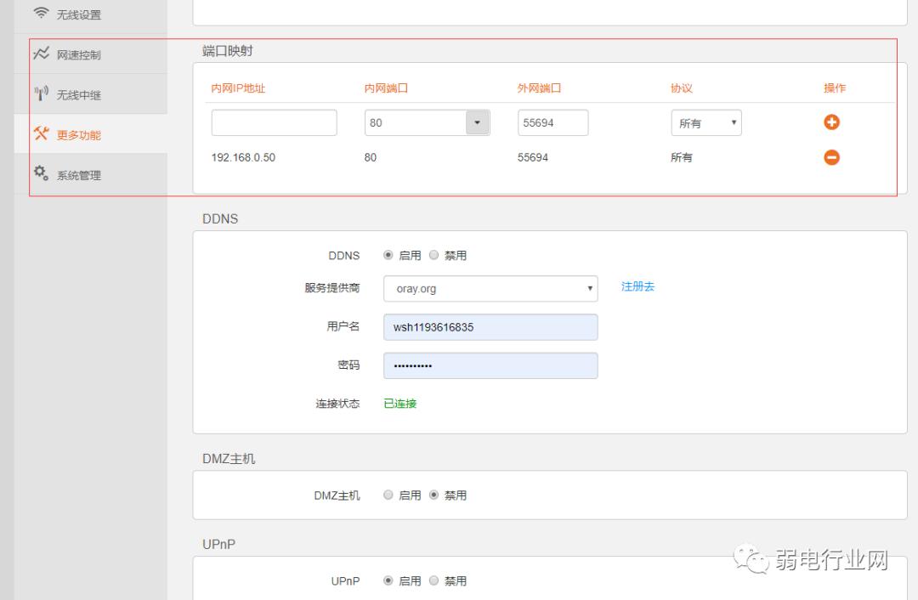This screenshot has width=918, height=600.
Task: Disable DMZ主机 by selecting 禁用
Action: pyautogui.click(x=433, y=494)
